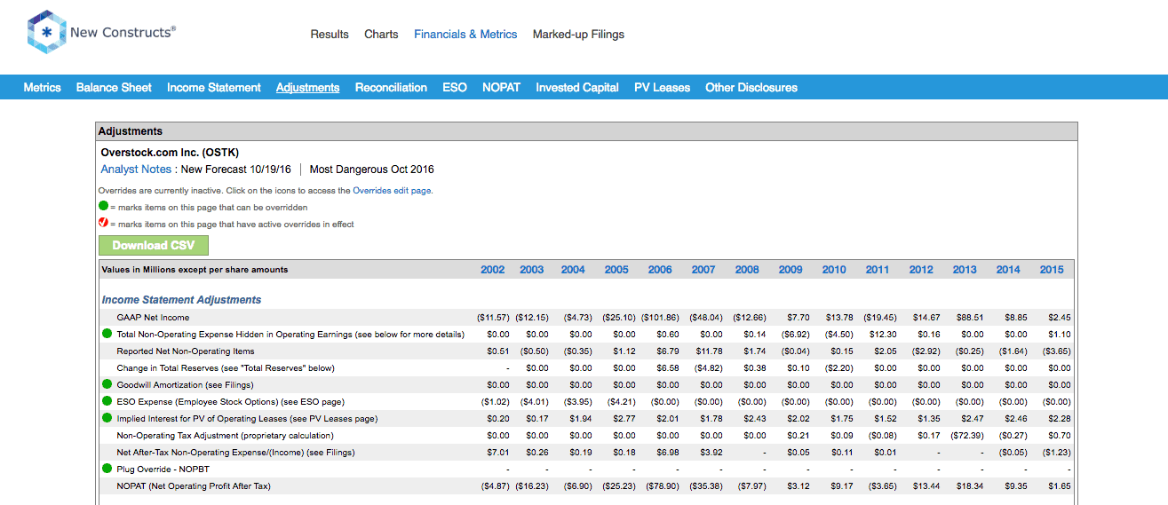1168x505 pixels.
Task: Open the Results top navigation item
Action: (330, 35)
